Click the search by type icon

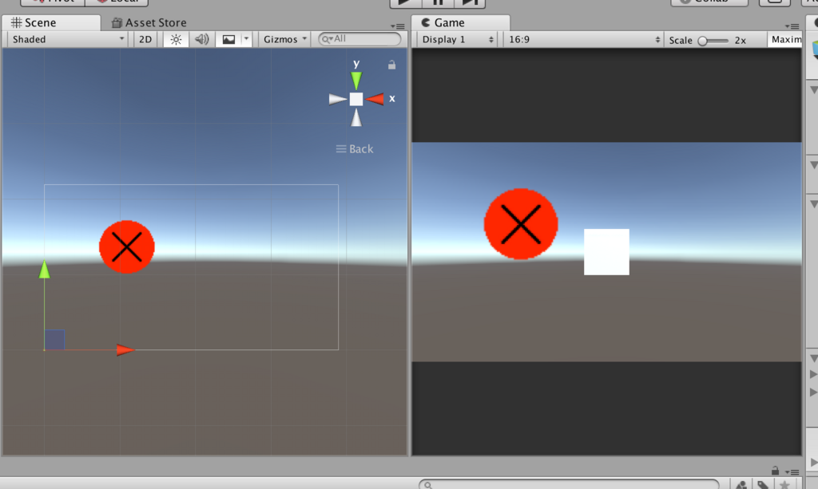point(741,485)
